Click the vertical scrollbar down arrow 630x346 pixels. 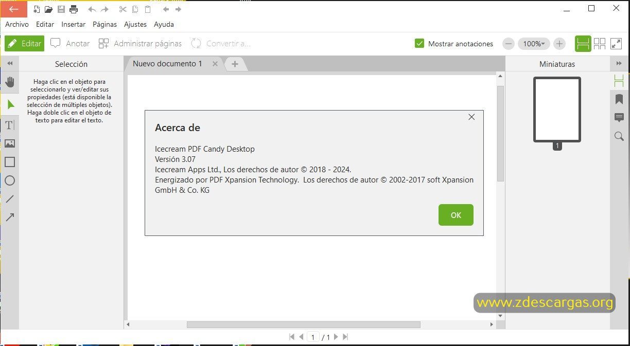[500, 316]
